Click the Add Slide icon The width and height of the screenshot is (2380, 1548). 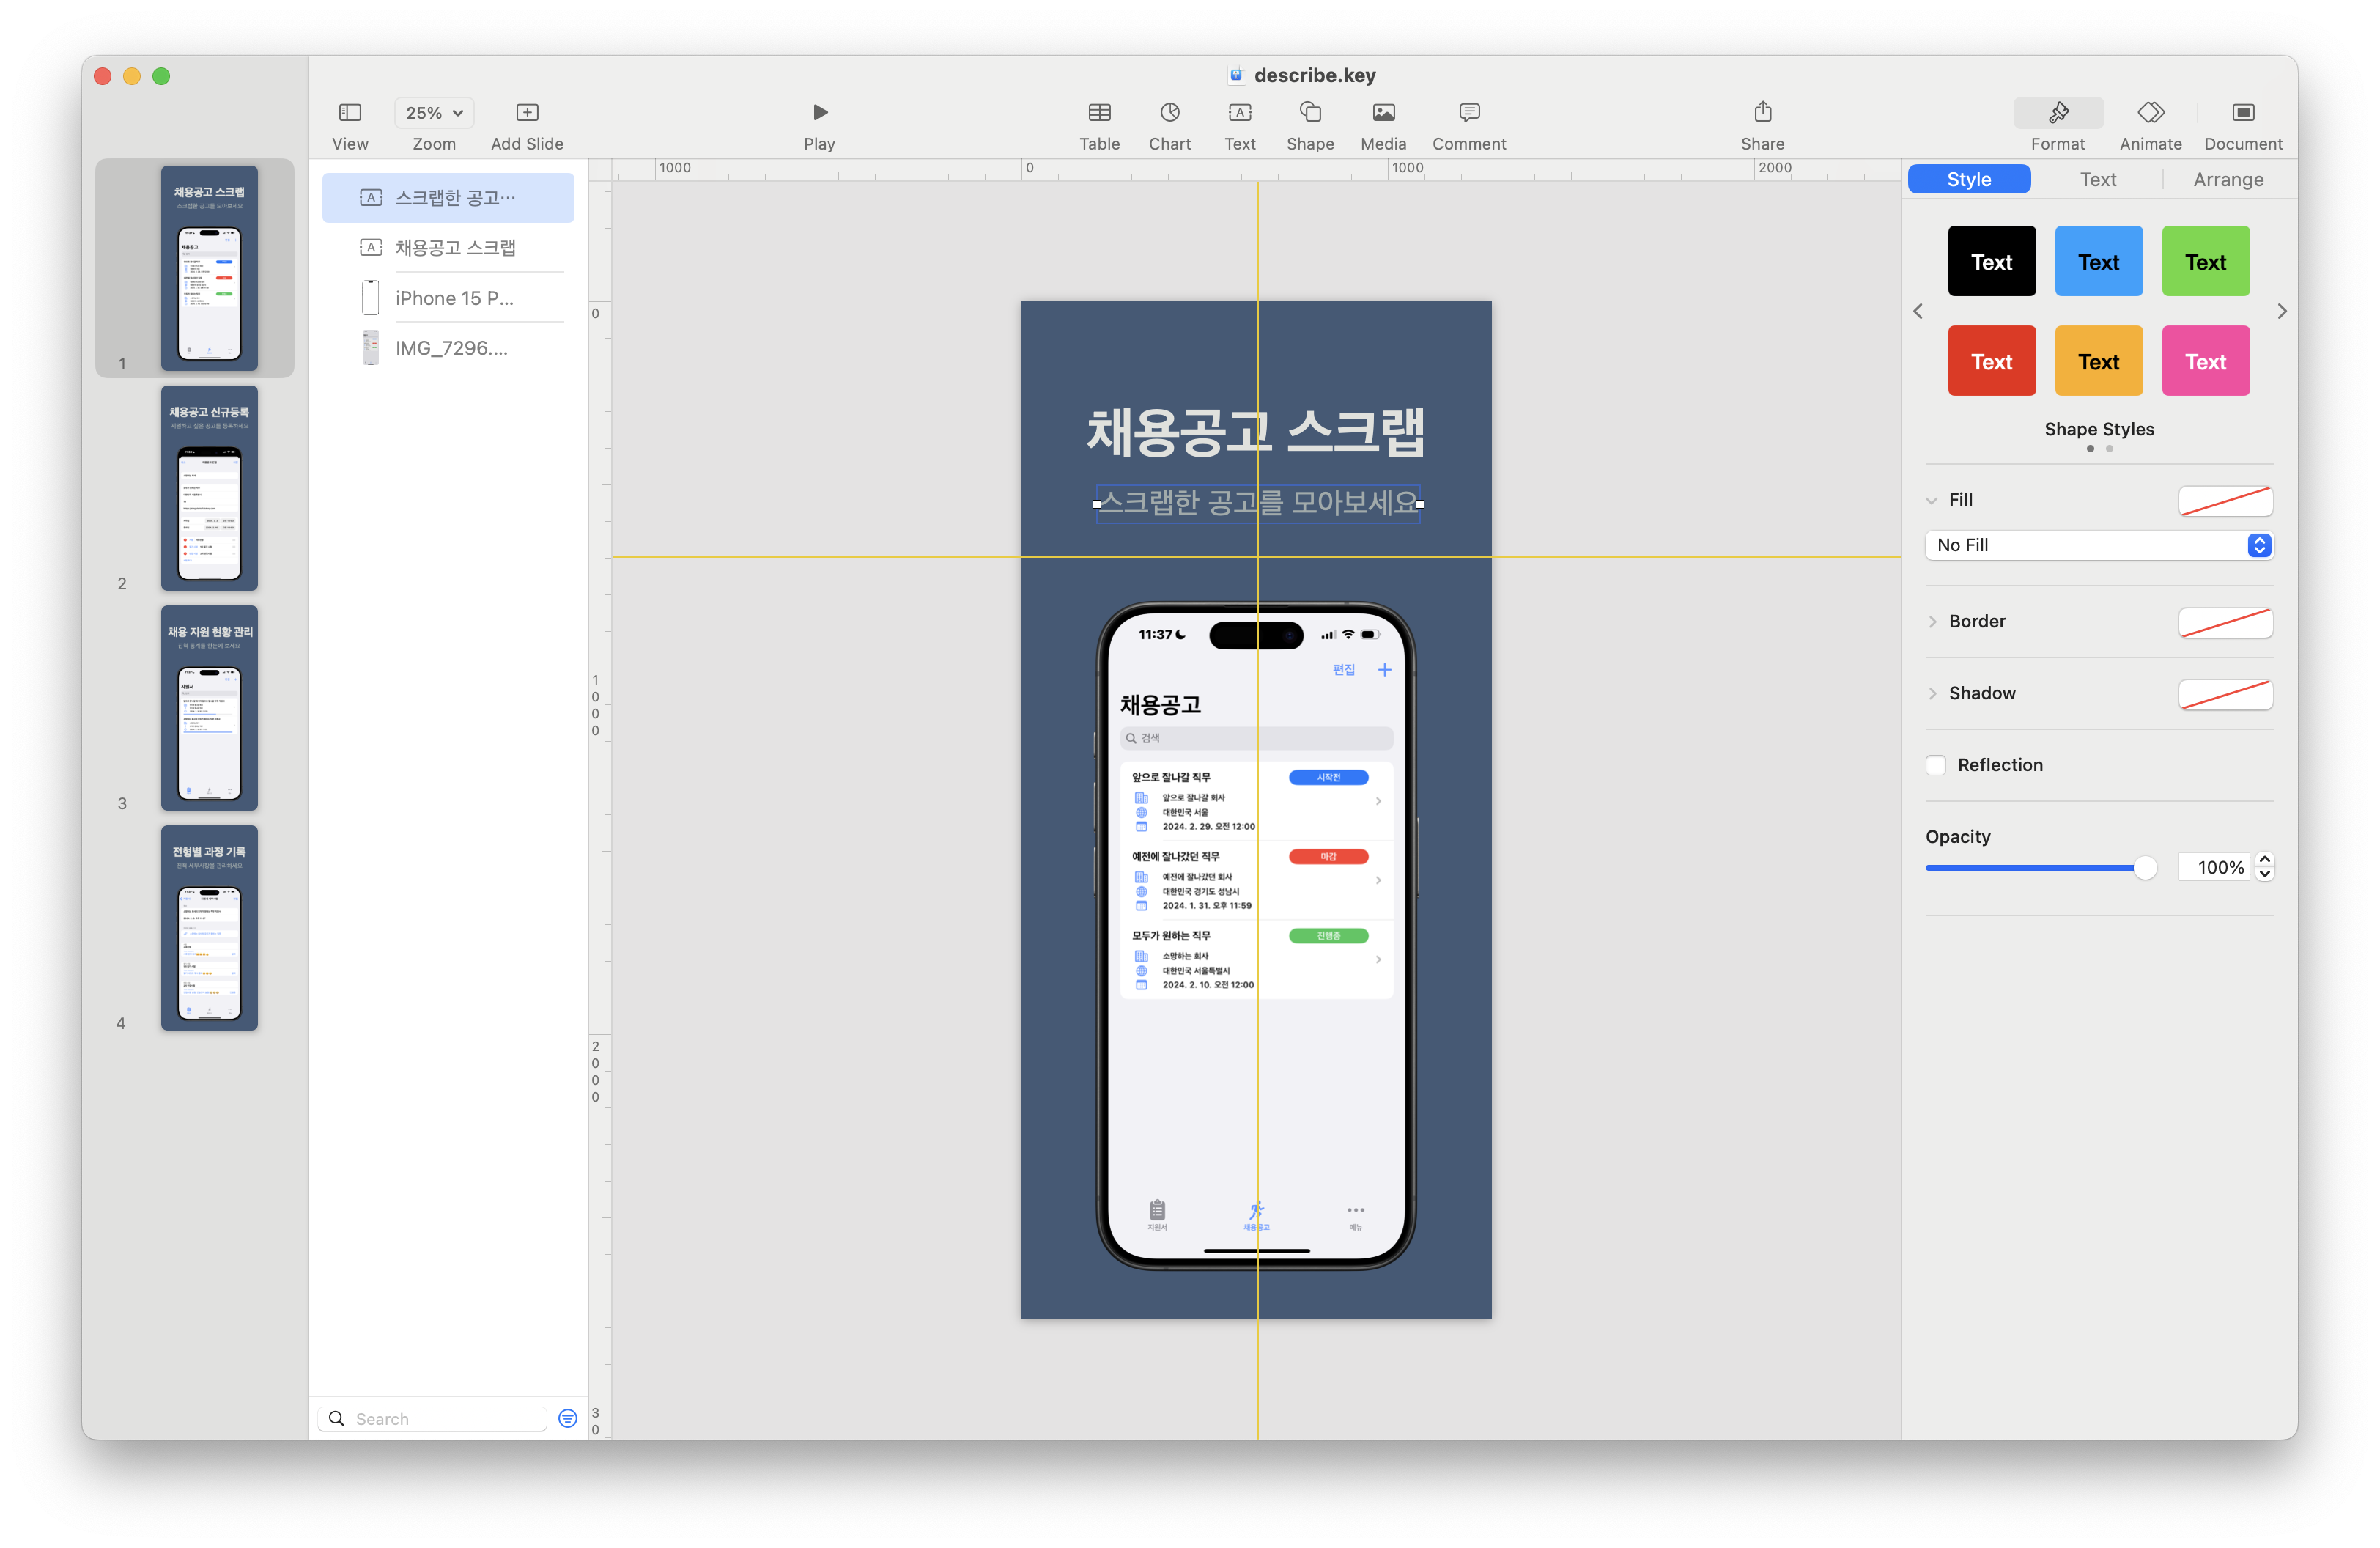(x=527, y=112)
